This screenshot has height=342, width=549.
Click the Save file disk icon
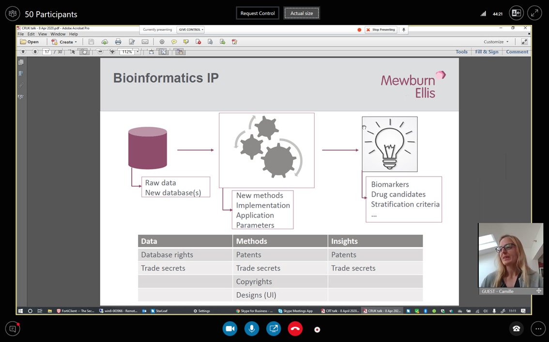[x=91, y=42]
